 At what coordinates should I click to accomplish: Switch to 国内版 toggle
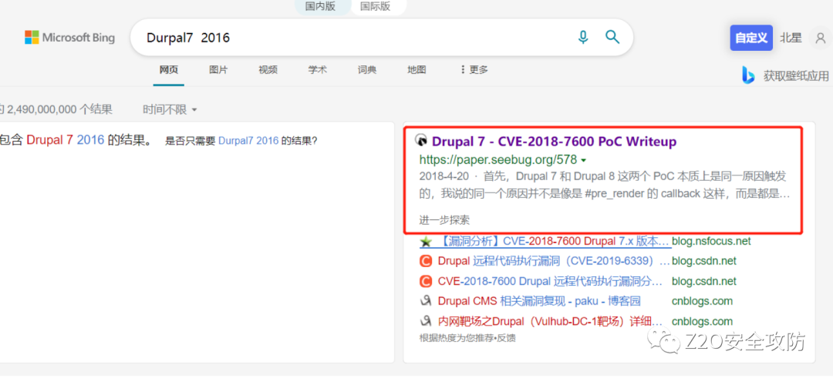322,6
